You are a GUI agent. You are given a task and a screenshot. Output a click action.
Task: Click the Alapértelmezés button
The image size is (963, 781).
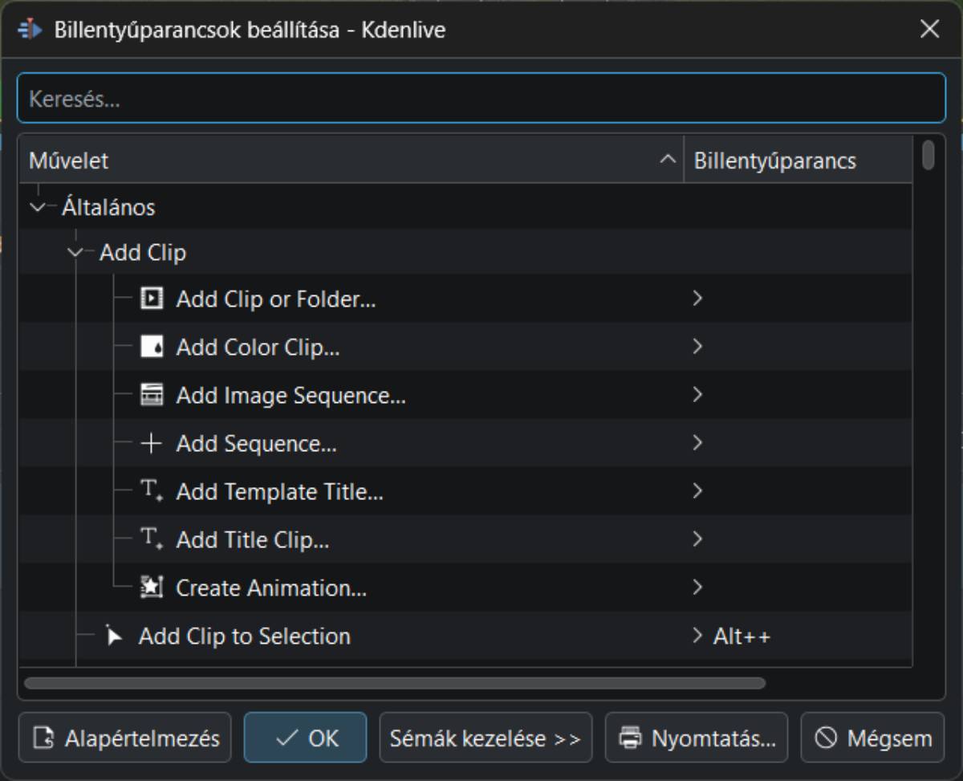pos(125,738)
